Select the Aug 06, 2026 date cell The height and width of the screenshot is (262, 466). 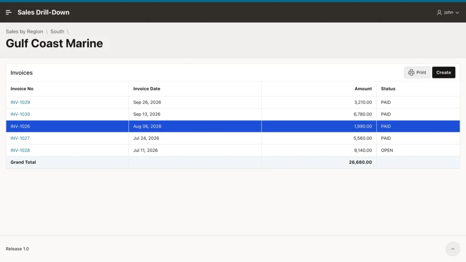195,126
